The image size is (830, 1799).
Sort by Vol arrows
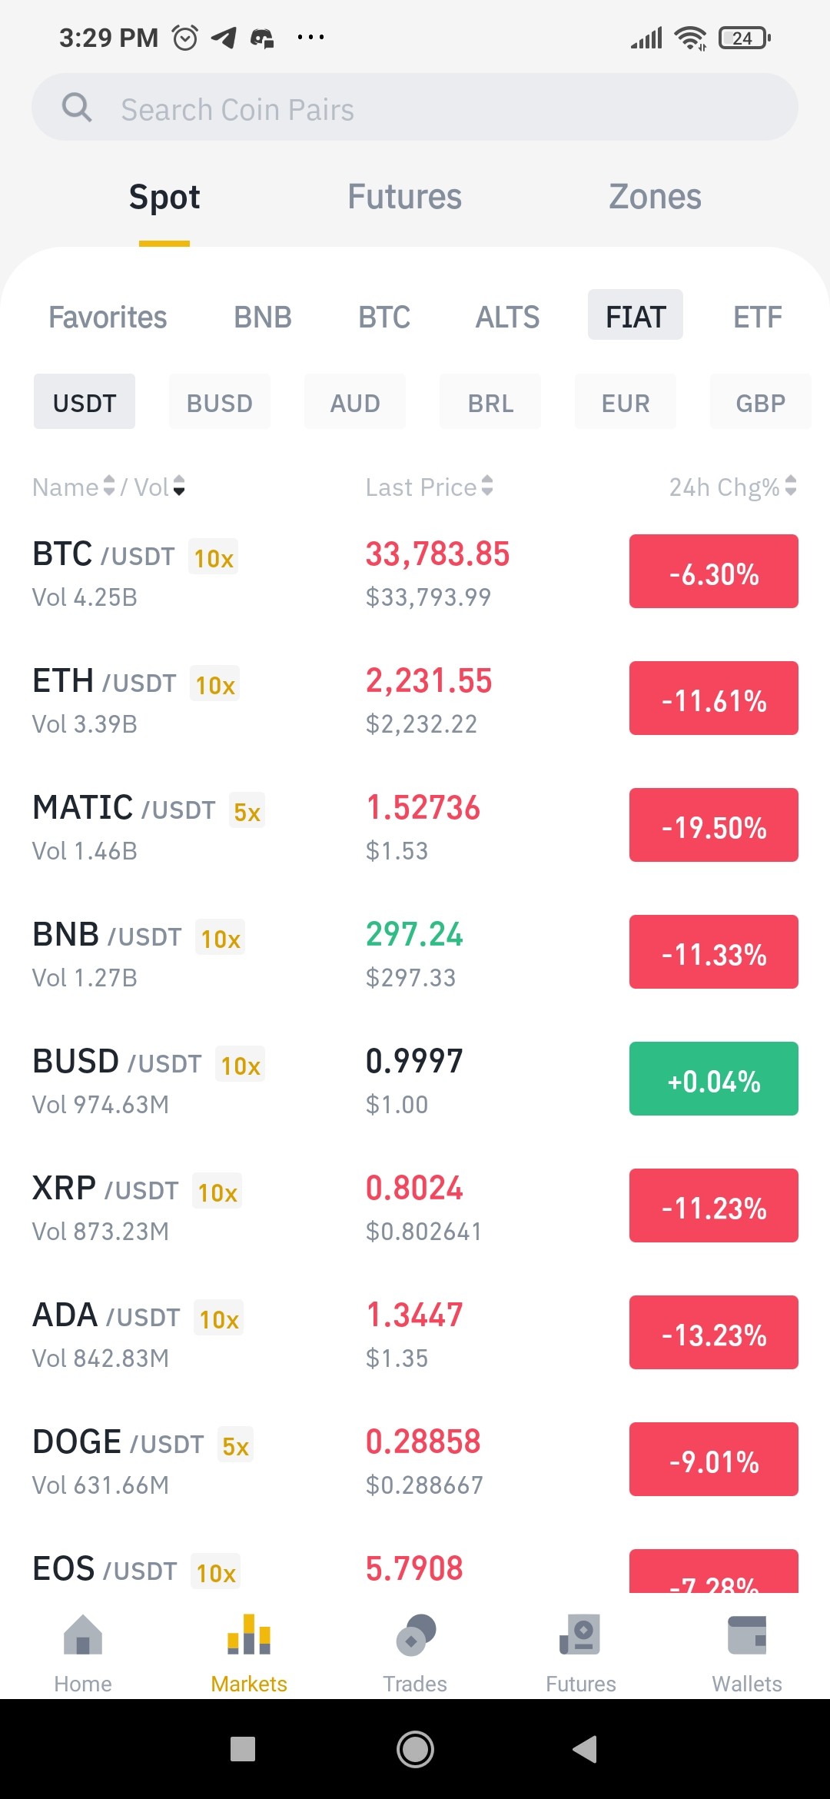[179, 486]
